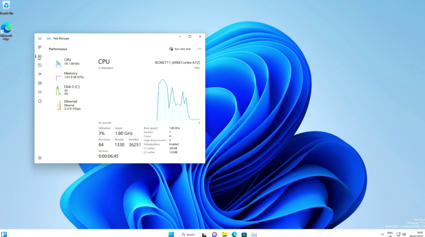Open the Microsoft Edge desktop shortcut
This screenshot has width=425, height=237.
(6, 32)
